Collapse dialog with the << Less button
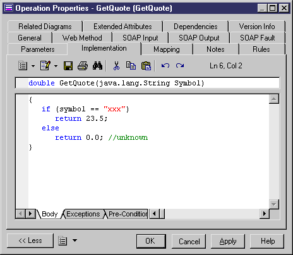Viewport: 293px width, 255px height. click(x=30, y=240)
